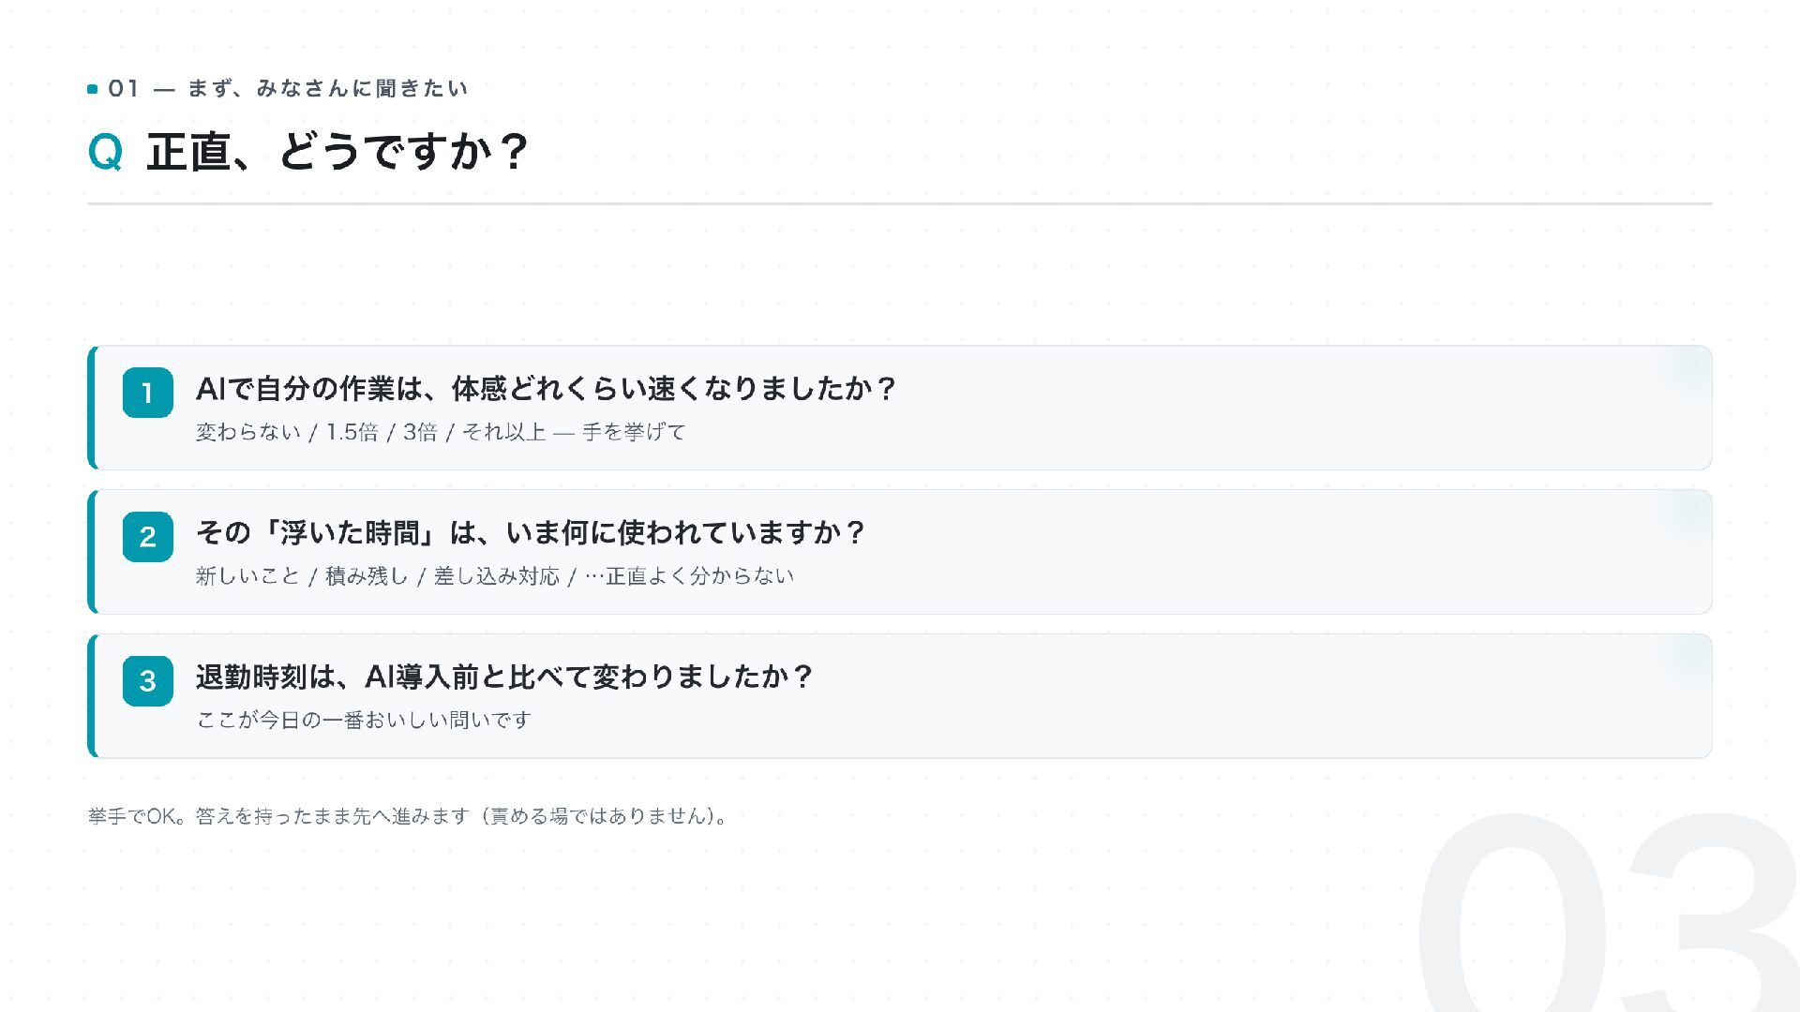Click the teal left accent bar of card 1
The height and width of the screenshot is (1012, 1800).
pyautogui.click(x=92, y=408)
